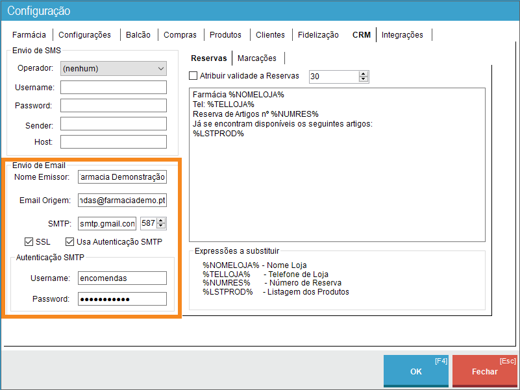Viewport: 520px width, 390px height.
Task: Open the Integrações tab
Action: [x=402, y=35]
